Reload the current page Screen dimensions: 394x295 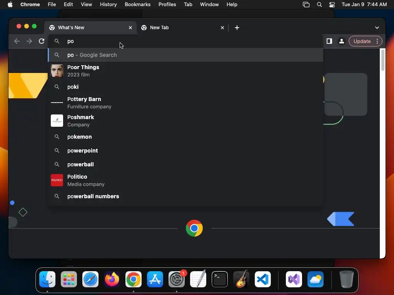[x=42, y=41]
